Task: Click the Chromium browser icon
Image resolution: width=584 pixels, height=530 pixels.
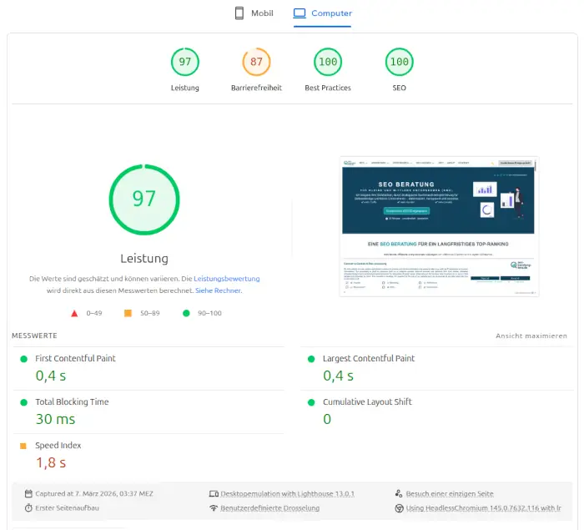Action: [399, 508]
